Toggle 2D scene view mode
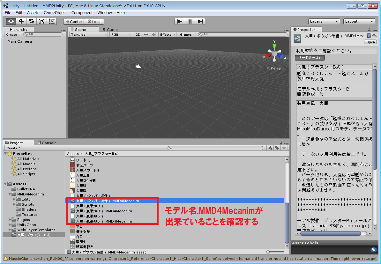381x264 pixels. pos(138,34)
